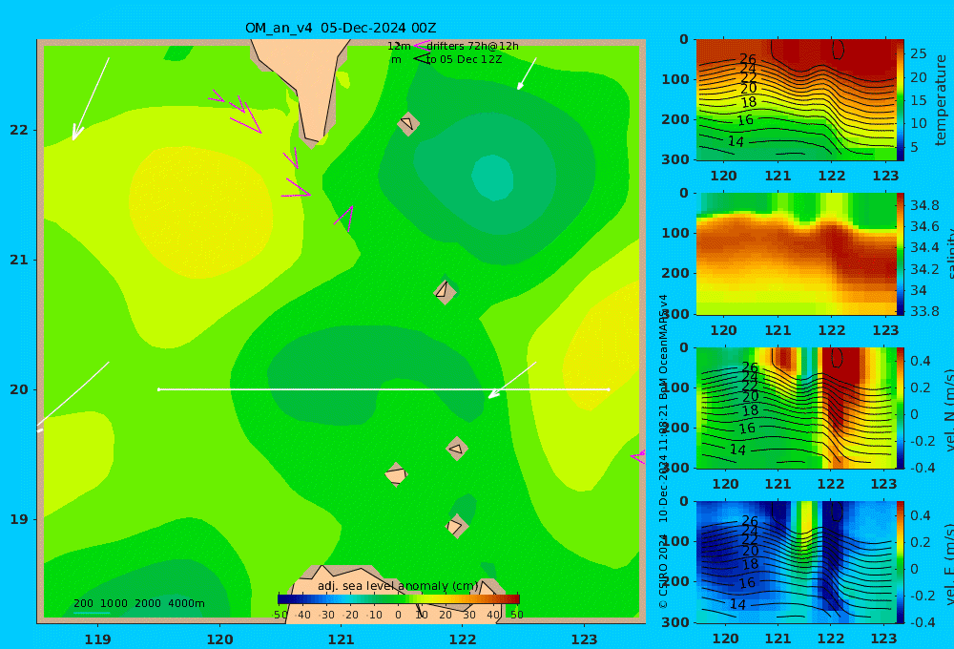Click the "vel. N (m/s)" axis label
Screen dimensions: 954x649
949,409
